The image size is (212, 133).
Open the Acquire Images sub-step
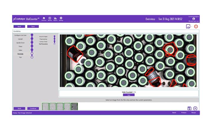pos(43,37)
